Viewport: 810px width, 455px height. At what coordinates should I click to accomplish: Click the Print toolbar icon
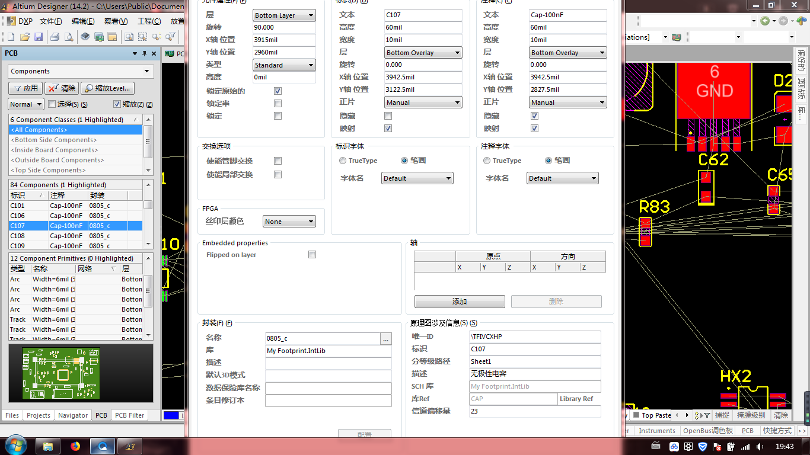coord(55,37)
